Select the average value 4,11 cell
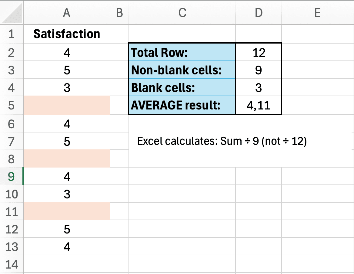 coord(259,105)
